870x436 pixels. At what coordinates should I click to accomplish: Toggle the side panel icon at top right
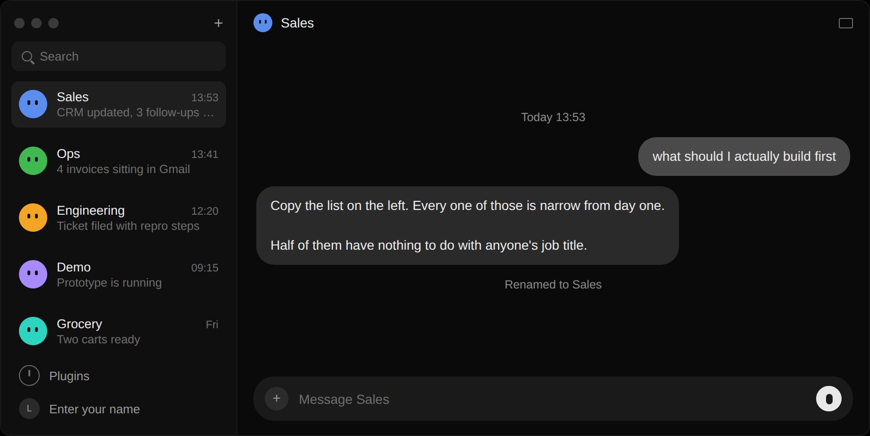coord(845,23)
